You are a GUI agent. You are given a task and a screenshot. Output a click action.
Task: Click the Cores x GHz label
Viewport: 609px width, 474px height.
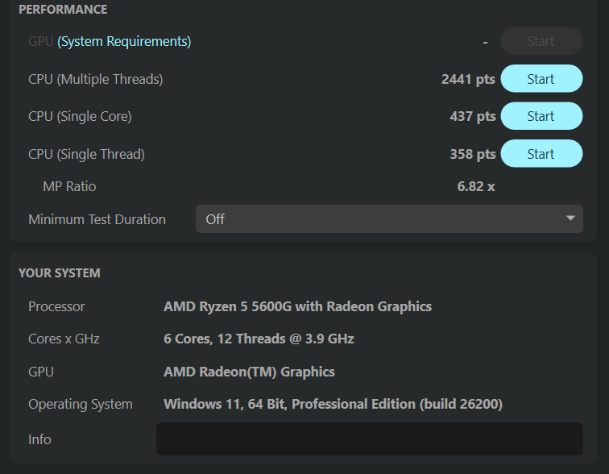(x=64, y=339)
